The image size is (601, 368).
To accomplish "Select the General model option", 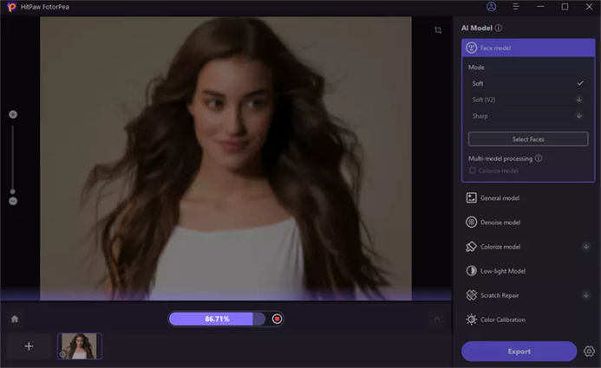I will coord(528,197).
